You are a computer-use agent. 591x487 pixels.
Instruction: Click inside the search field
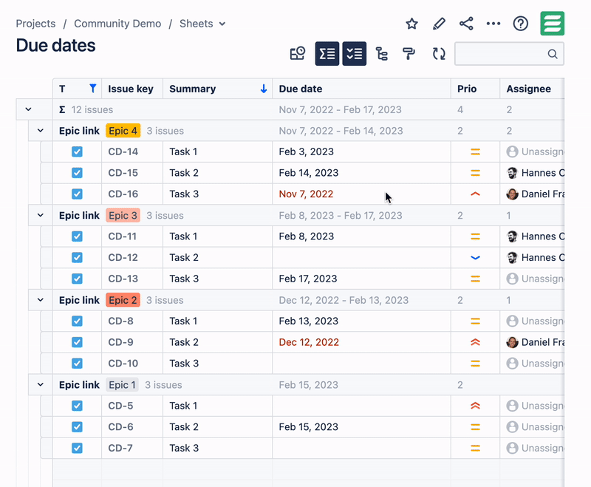click(x=502, y=53)
